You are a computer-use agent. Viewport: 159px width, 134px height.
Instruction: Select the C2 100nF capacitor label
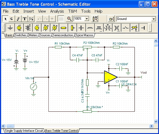122,64
